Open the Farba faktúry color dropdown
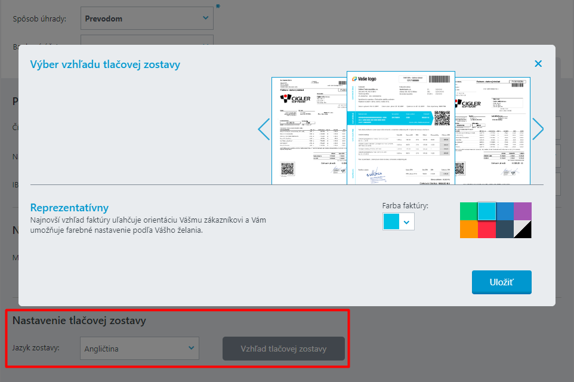This screenshot has width=574, height=382. click(398, 221)
